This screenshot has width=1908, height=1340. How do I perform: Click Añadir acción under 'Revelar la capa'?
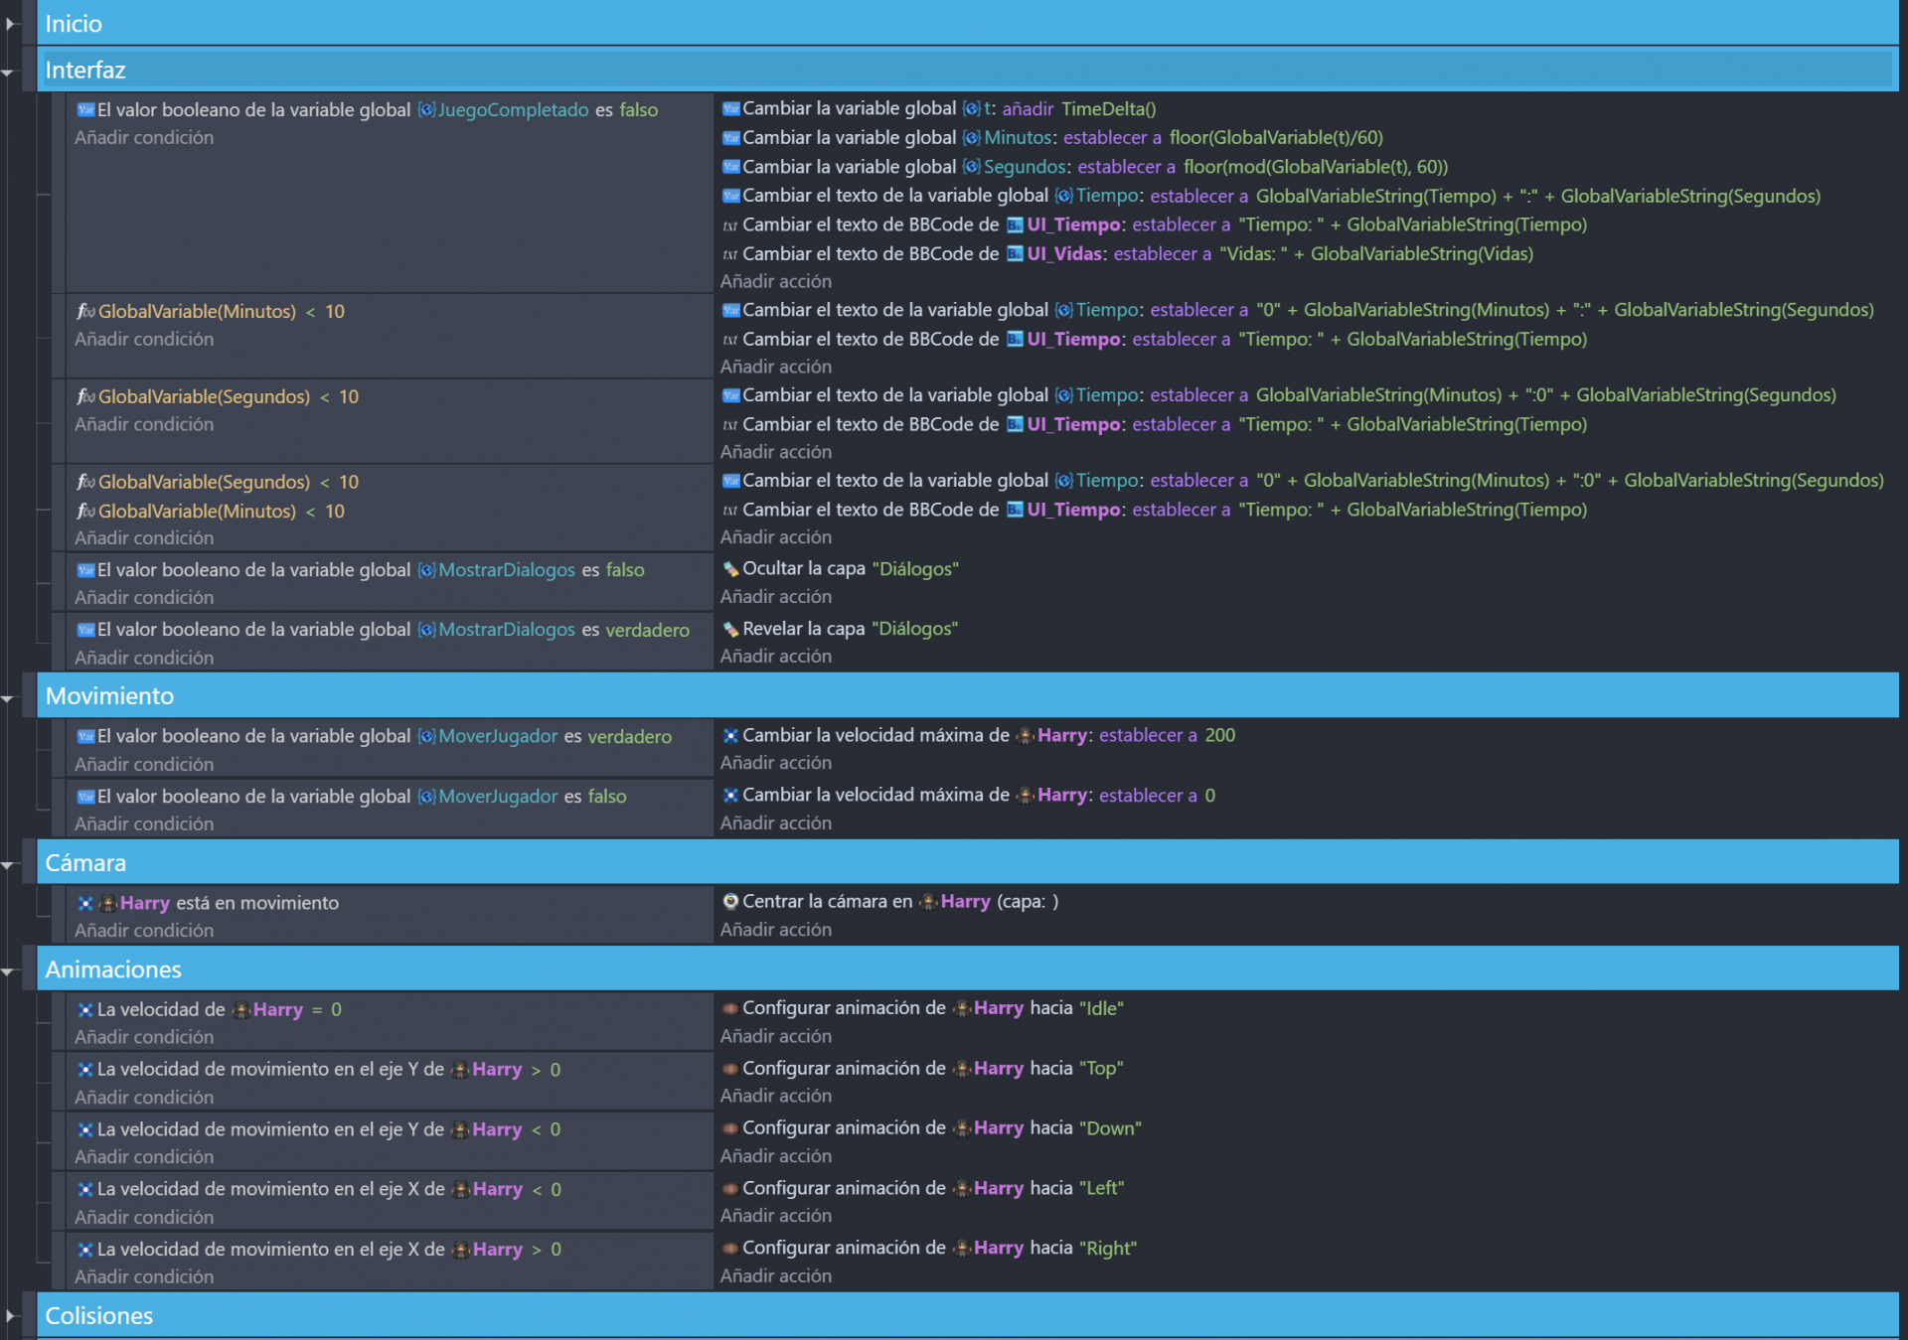(x=776, y=657)
